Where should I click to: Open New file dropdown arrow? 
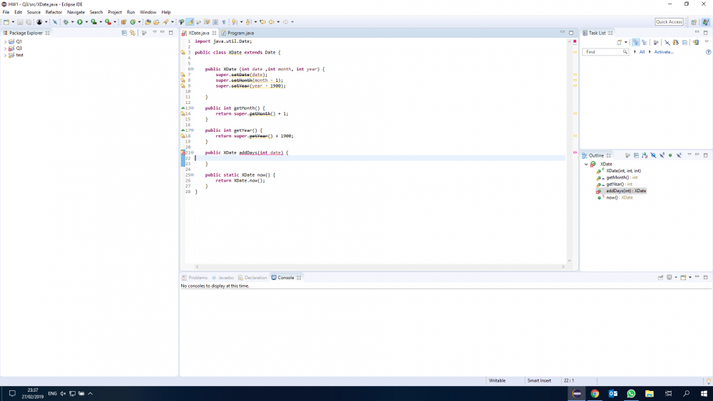tap(13, 22)
